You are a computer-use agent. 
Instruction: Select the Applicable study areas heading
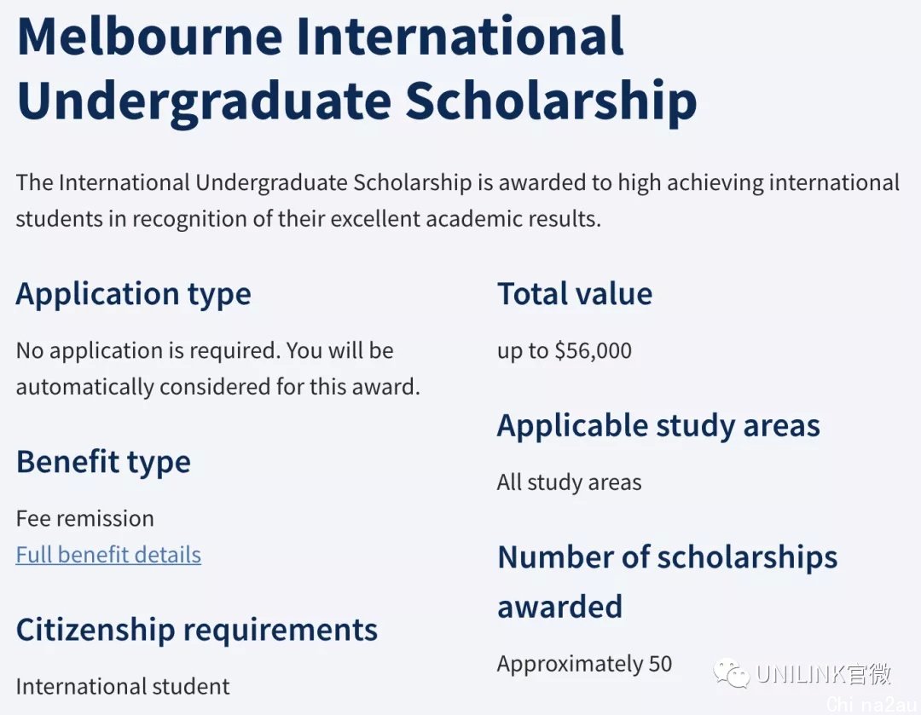pyautogui.click(x=658, y=426)
